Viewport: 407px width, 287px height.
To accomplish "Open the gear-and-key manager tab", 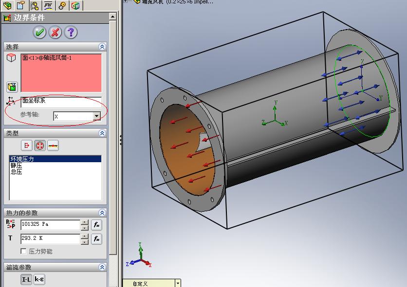I will [62, 5].
